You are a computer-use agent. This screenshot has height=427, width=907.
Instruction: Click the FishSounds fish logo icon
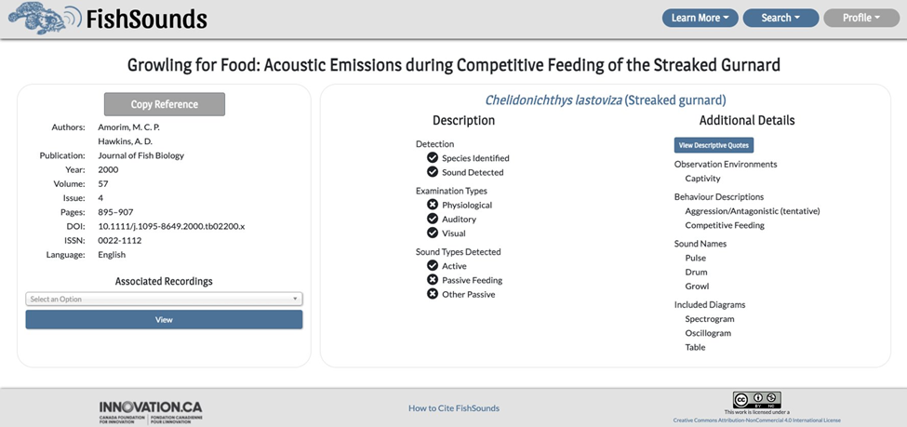45,18
